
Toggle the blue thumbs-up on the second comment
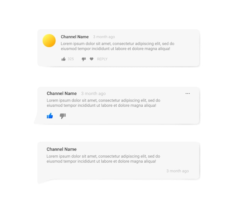pos(50,116)
